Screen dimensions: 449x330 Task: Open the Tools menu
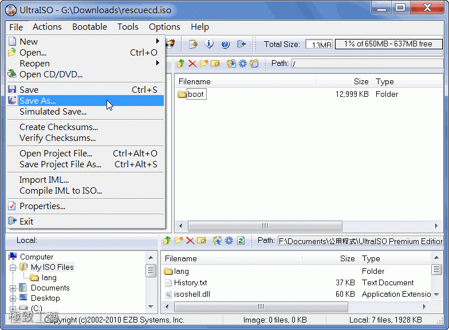(128, 27)
